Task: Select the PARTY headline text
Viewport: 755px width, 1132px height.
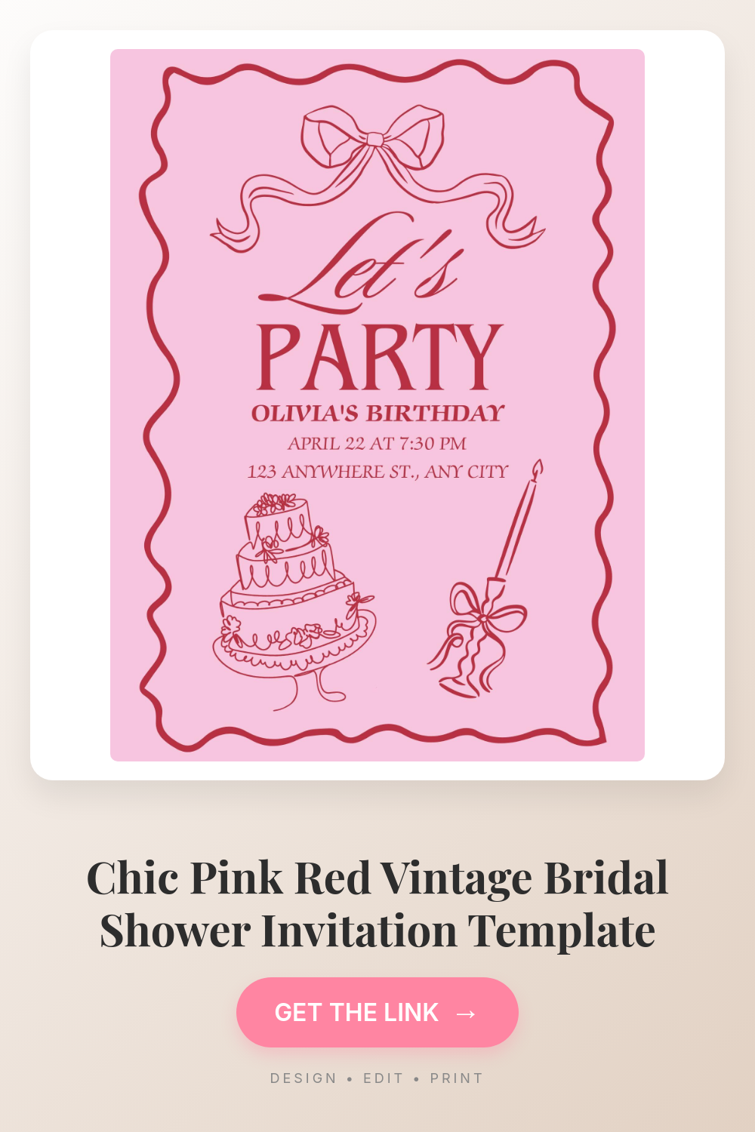Action: point(379,358)
